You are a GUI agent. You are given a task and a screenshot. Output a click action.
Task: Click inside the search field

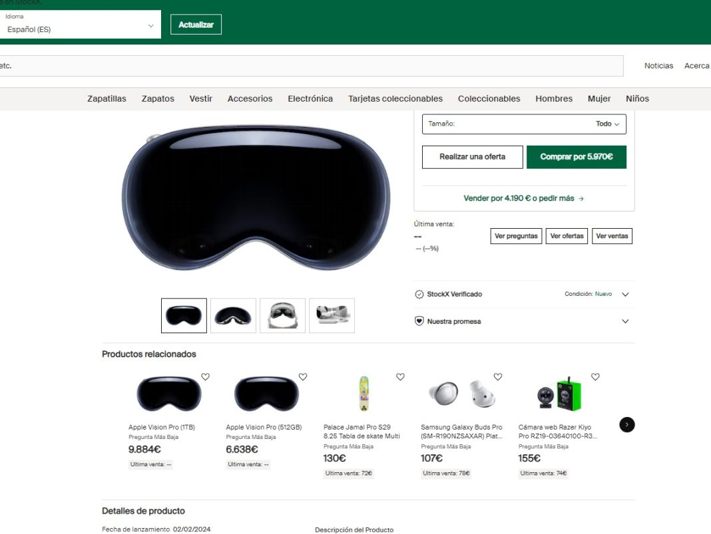[313, 66]
